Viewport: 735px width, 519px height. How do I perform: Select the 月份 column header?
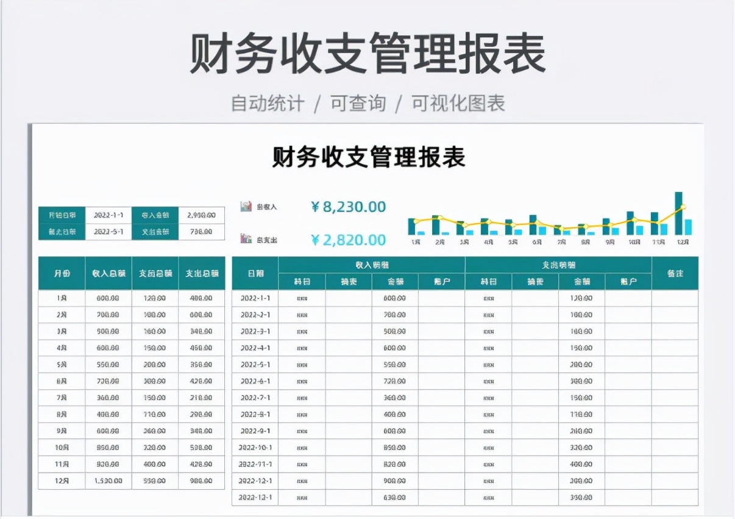click(x=62, y=274)
